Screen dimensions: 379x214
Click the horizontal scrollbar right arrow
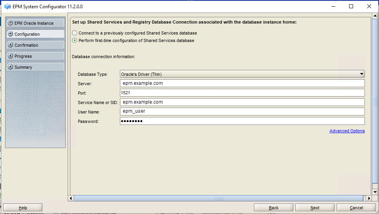point(369,198)
